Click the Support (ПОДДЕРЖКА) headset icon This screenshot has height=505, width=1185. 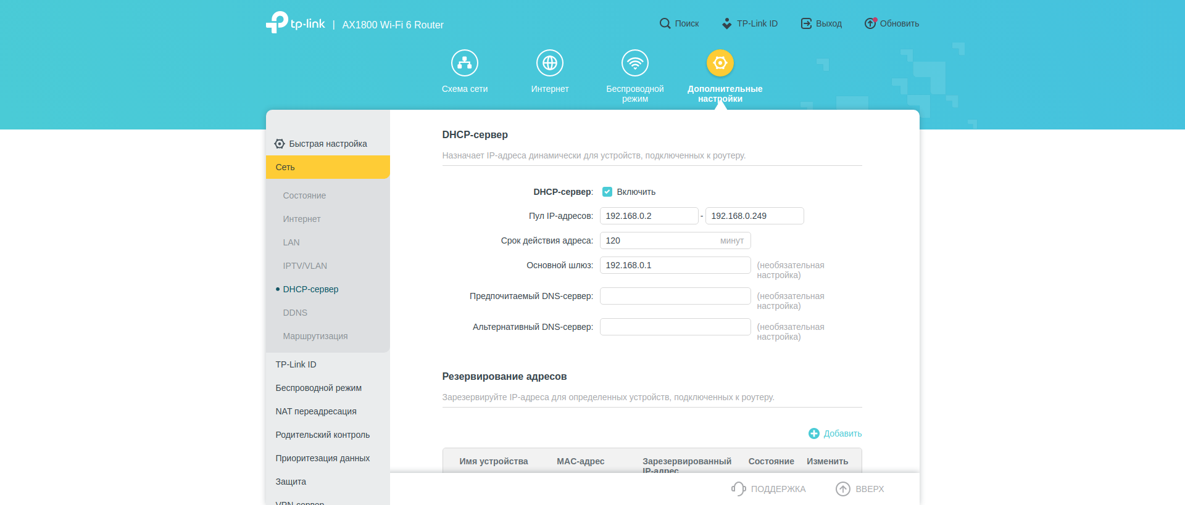click(738, 489)
